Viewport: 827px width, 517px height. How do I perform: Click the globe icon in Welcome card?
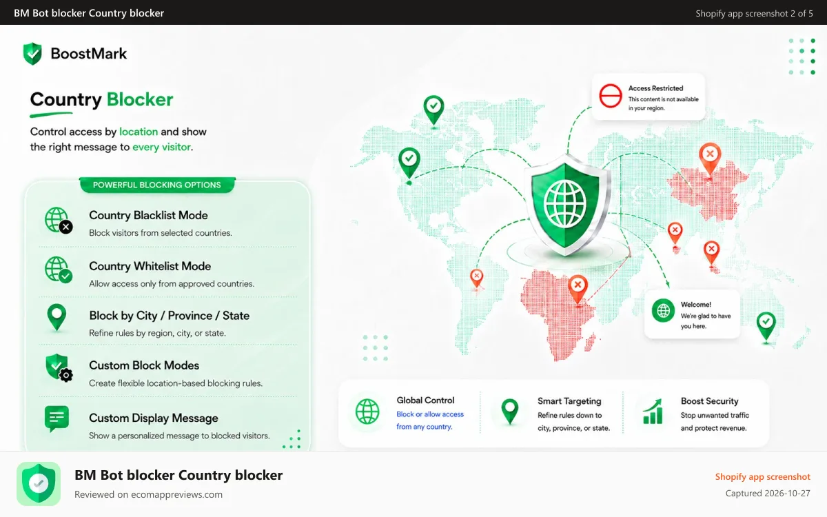pos(663,311)
